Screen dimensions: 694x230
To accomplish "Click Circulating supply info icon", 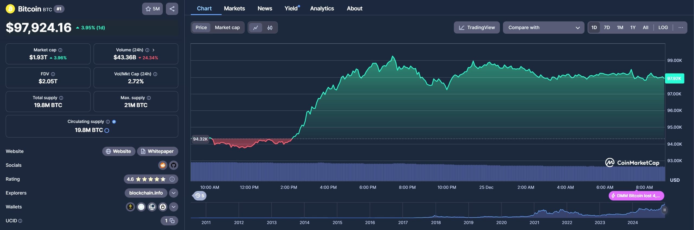I will pos(108,122).
